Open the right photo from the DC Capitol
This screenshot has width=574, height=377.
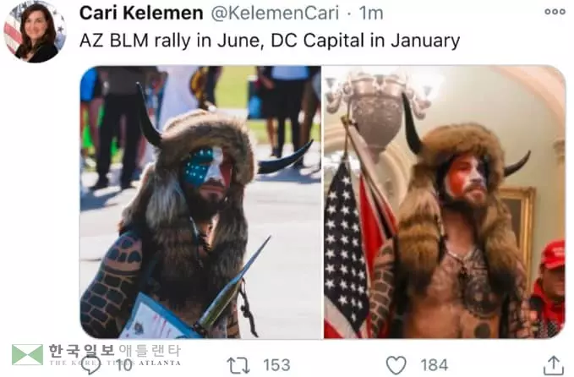[445, 202]
